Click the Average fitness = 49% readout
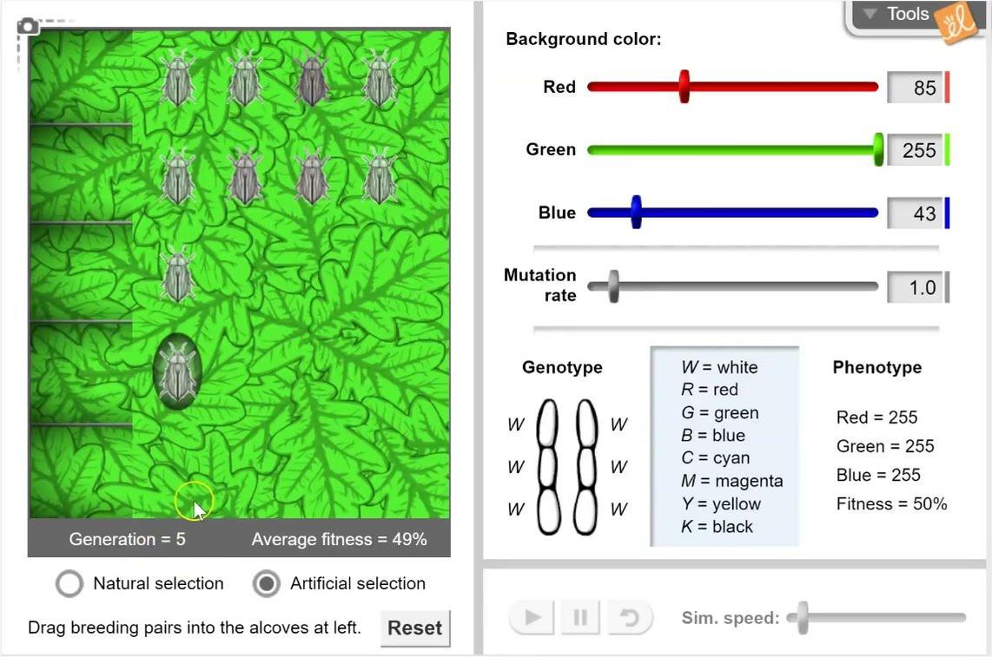The width and height of the screenshot is (992, 657). point(339,539)
